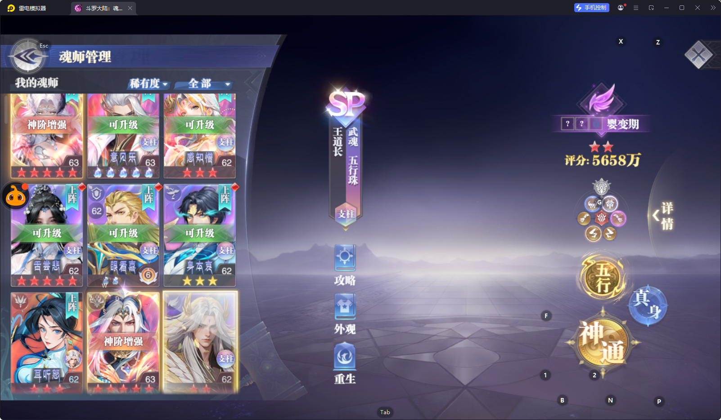Select the 舌尝悲 soul master card
Image resolution: width=721 pixels, height=420 pixels.
(47, 235)
